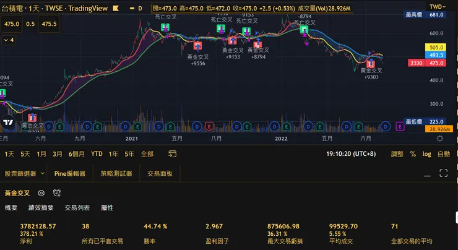Maximize the bottom panel
458x250 pixels.
[x=443, y=173]
